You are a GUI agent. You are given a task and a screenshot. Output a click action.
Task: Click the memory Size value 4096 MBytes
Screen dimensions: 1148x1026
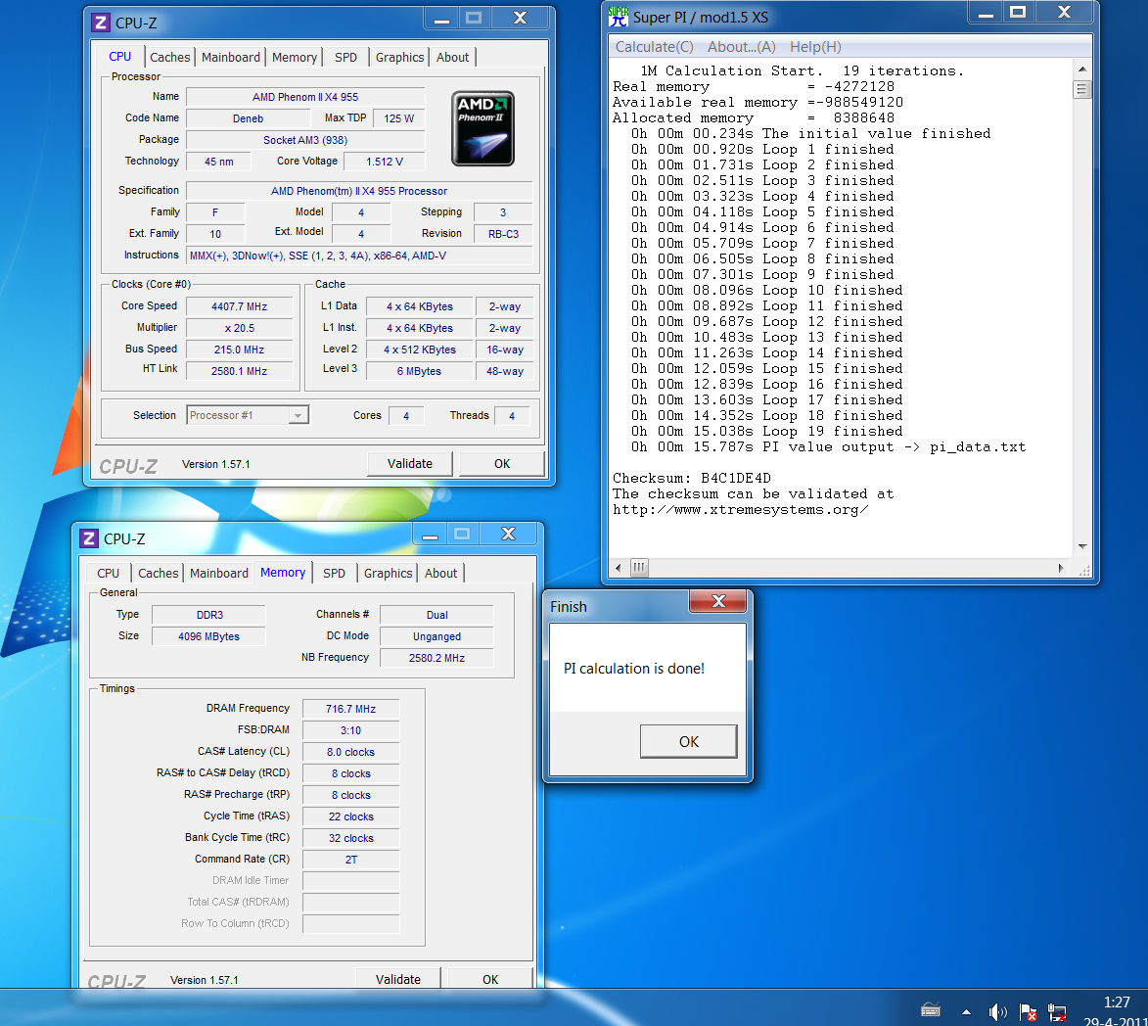coord(208,636)
